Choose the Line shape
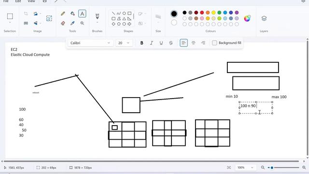This screenshot has height=174, width=309. click(x=113, y=13)
